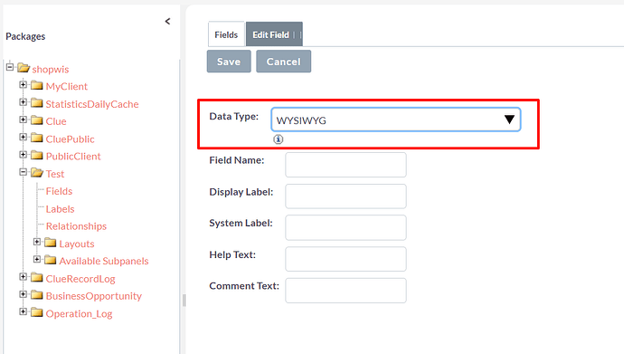The height and width of the screenshot is (354, 624).
Task: Expand the MyClient tree node
Action: point(24,84)
